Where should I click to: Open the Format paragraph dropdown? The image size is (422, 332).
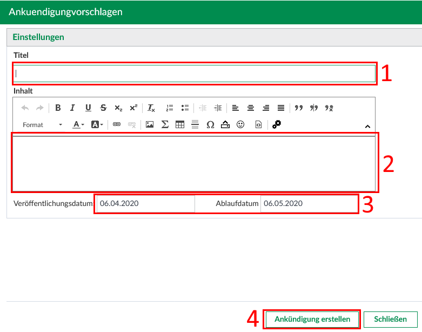[x=42, y=124]
